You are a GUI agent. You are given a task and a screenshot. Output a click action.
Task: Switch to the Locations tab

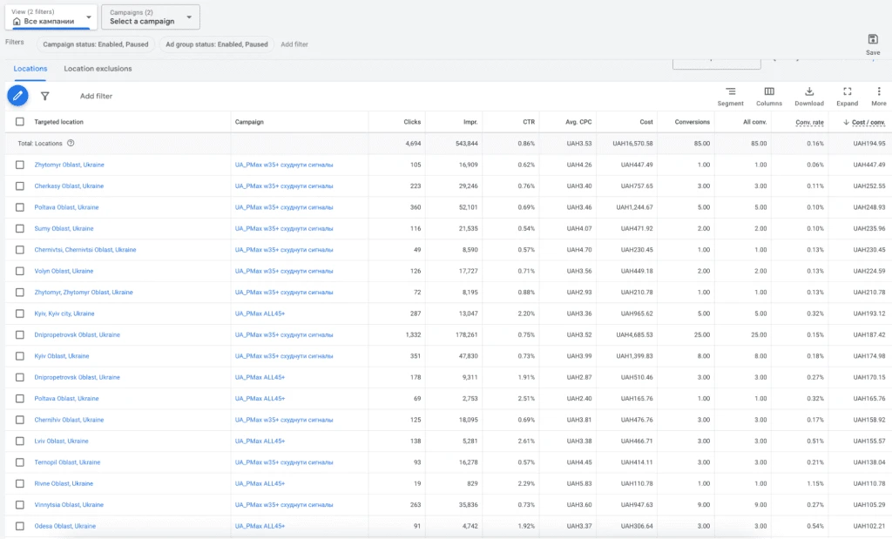[30, 69]
